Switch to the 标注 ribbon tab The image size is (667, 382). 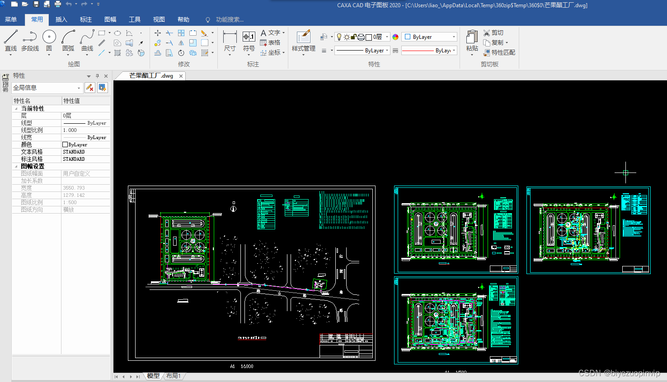point(85,19)
